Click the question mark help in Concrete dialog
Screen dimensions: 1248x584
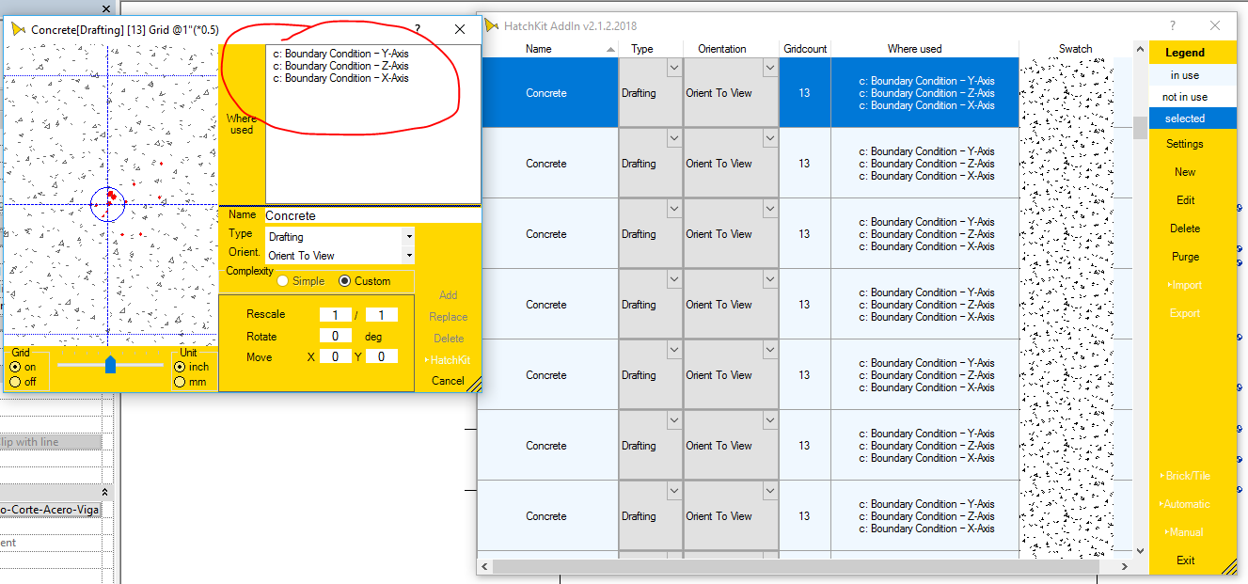pyautogui.click(x=417, y=29)
